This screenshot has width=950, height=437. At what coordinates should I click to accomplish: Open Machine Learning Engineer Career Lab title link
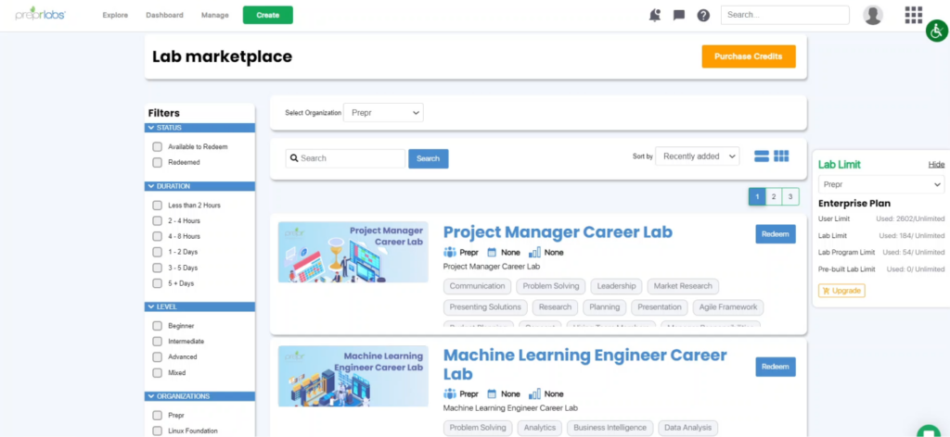pyautogui.click(x=584, y=364)
